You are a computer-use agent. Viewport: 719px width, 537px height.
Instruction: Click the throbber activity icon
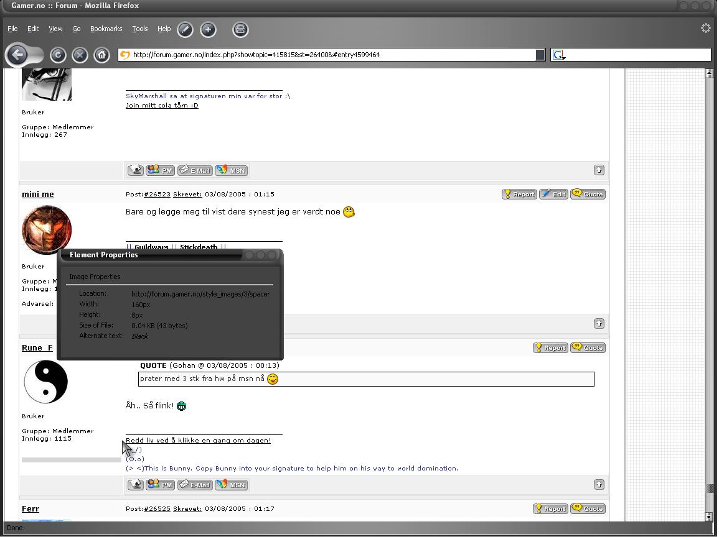point(706,29)
